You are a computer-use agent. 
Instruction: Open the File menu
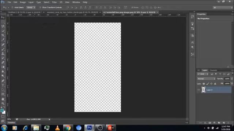click(x=9, y=2)
